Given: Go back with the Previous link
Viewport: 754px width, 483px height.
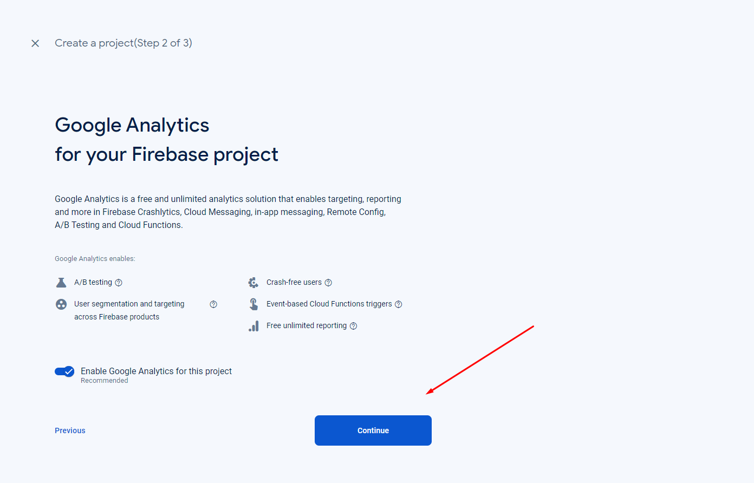Looking at the screenshot, I should (70, 430).
